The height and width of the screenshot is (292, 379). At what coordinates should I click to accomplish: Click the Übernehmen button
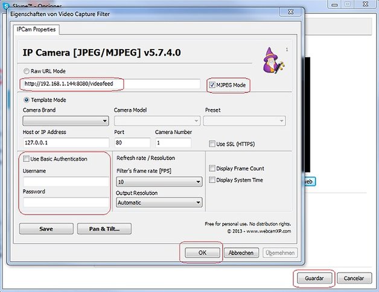pyautogui.click(x=280, y=253)
